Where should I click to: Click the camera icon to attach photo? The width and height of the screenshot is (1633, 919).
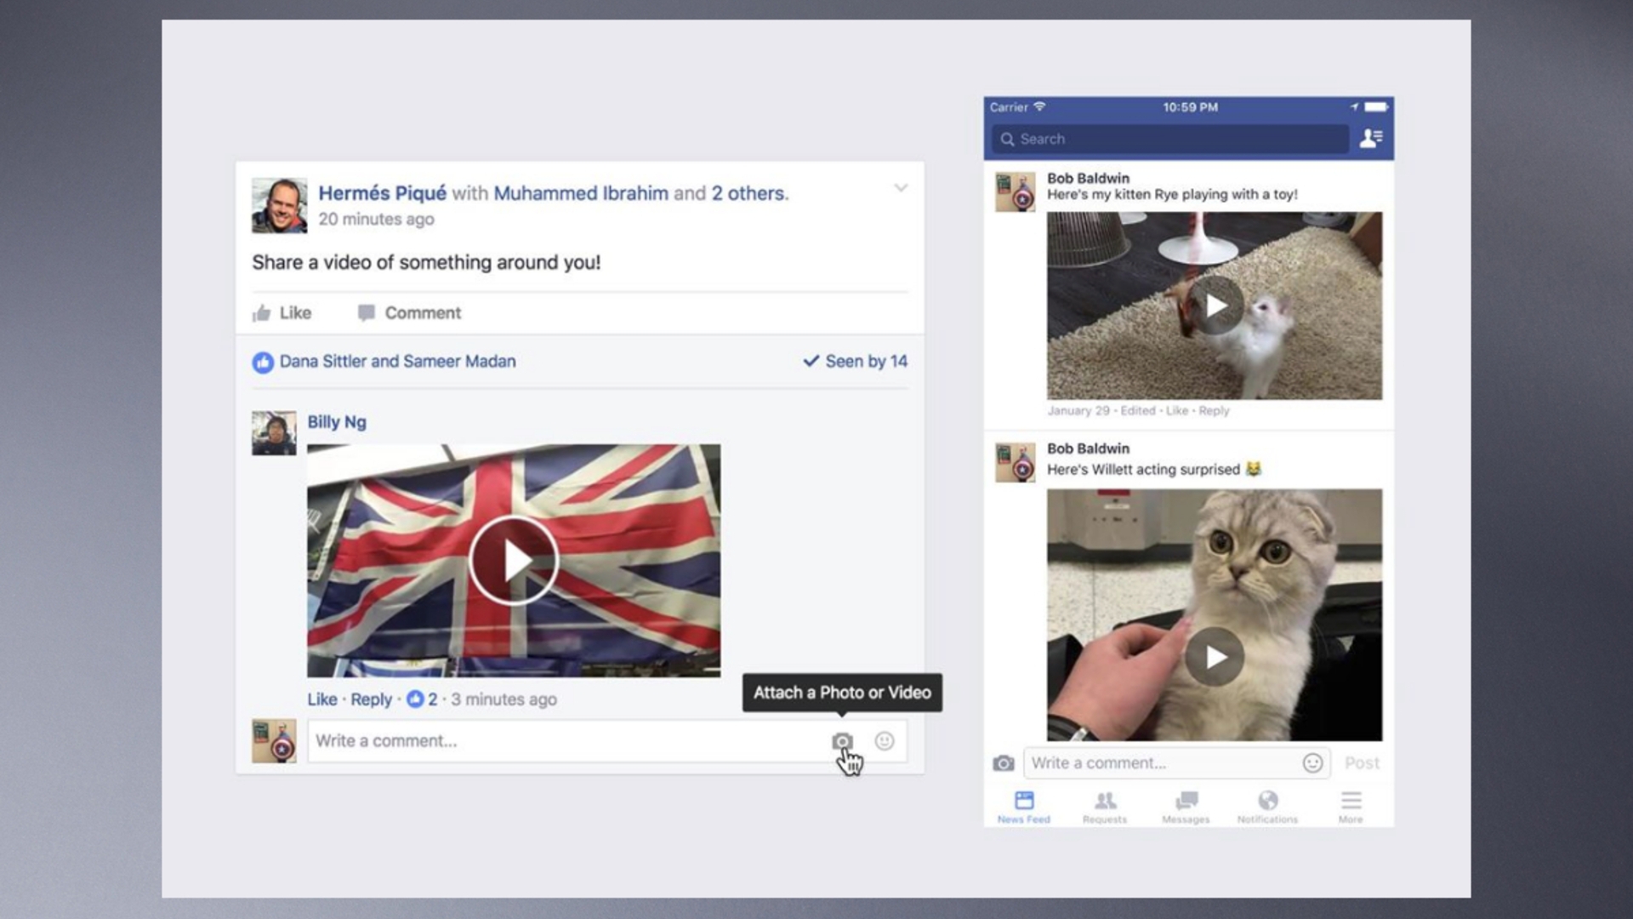pos(842,740)
